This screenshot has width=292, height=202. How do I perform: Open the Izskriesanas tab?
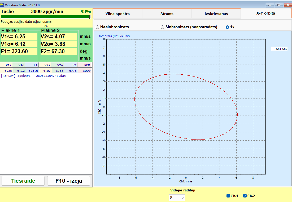click(216, 14)
